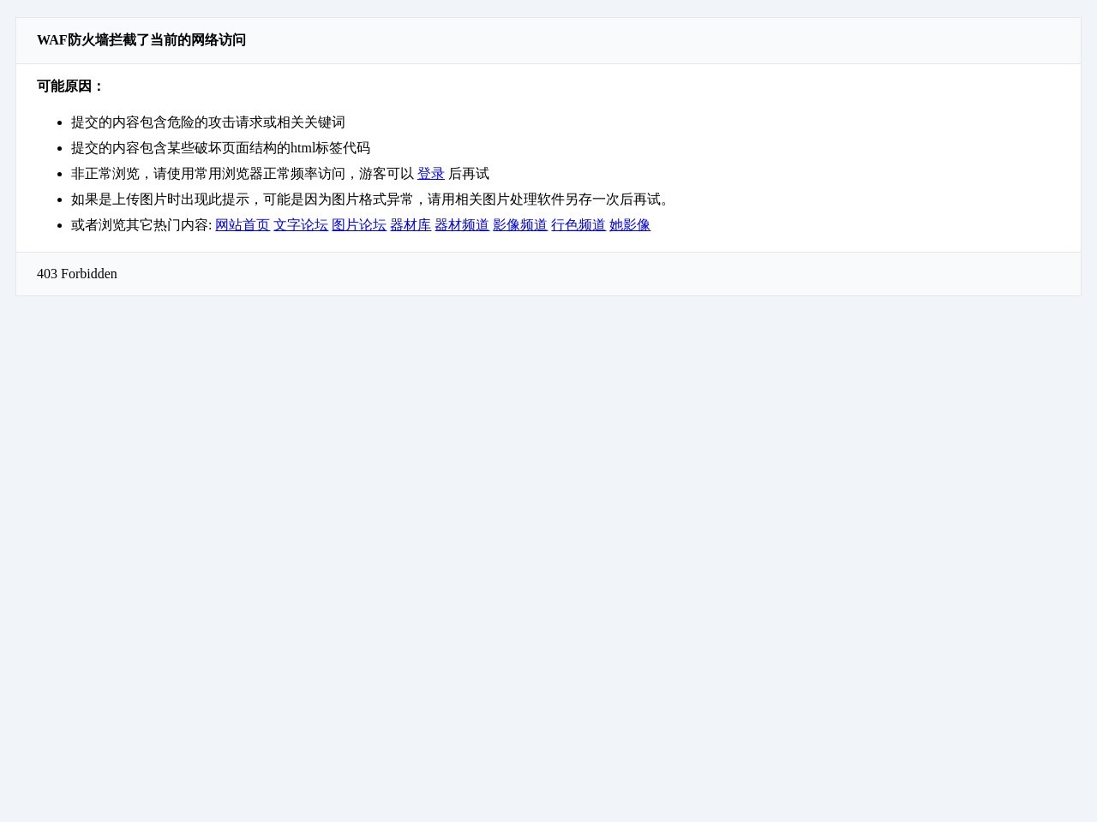Viewport: 1097px width, 822px height.
Task: Go to the 文字论坛 link
Action: click(300, 225)
